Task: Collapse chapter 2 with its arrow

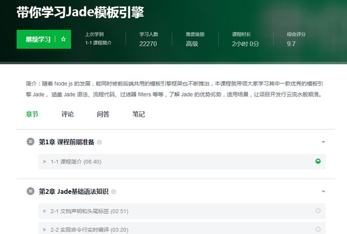Action: [x=324, y=191]
